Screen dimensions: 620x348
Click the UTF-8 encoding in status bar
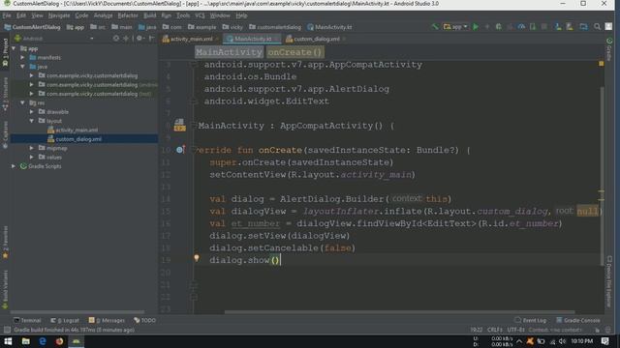[x=515, y=330]
